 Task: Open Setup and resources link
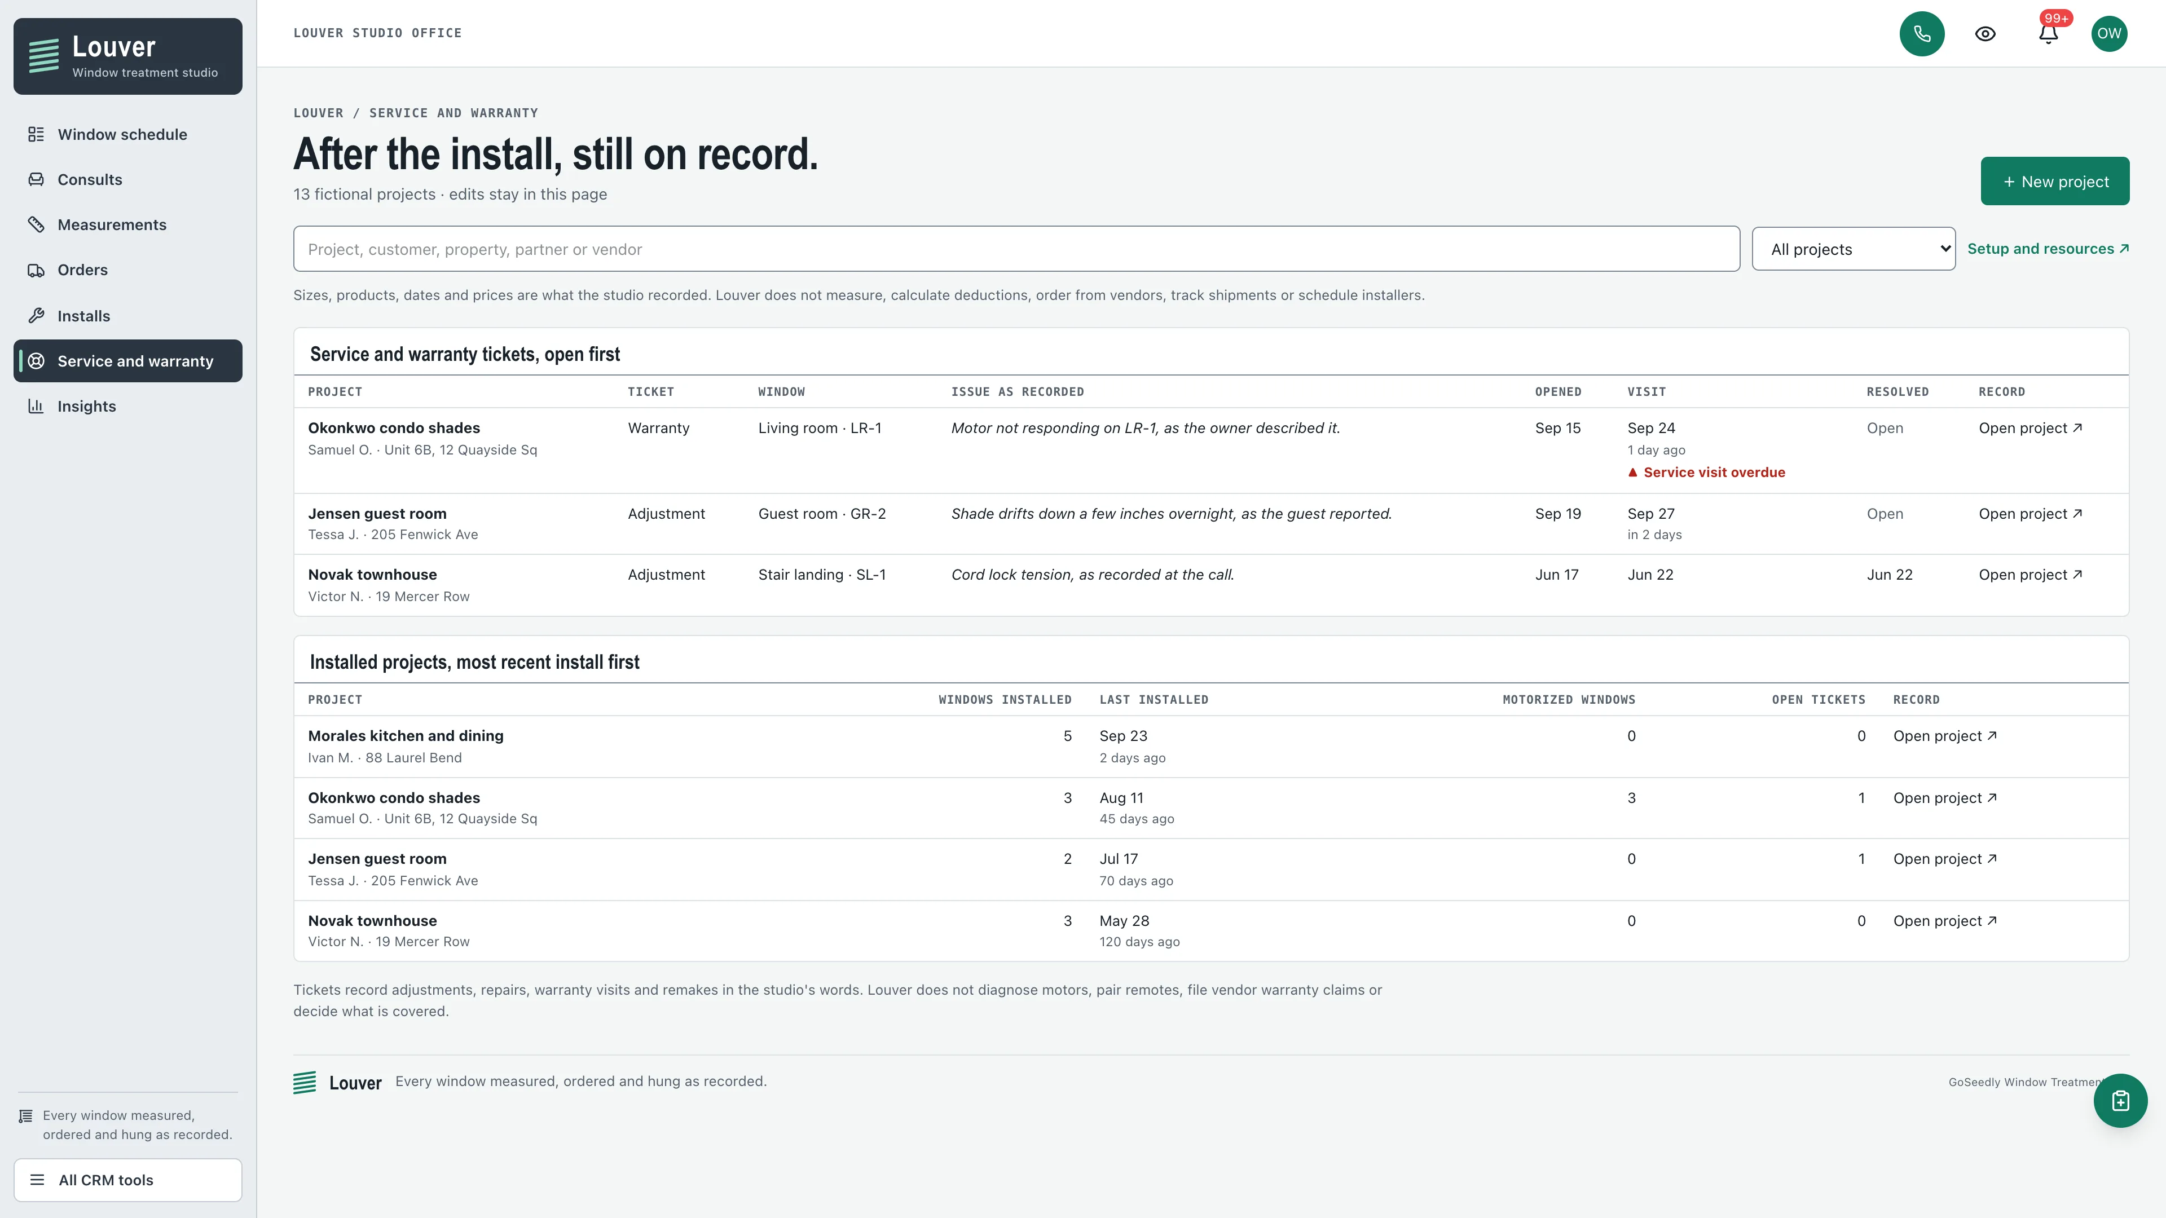point(2048,249)
